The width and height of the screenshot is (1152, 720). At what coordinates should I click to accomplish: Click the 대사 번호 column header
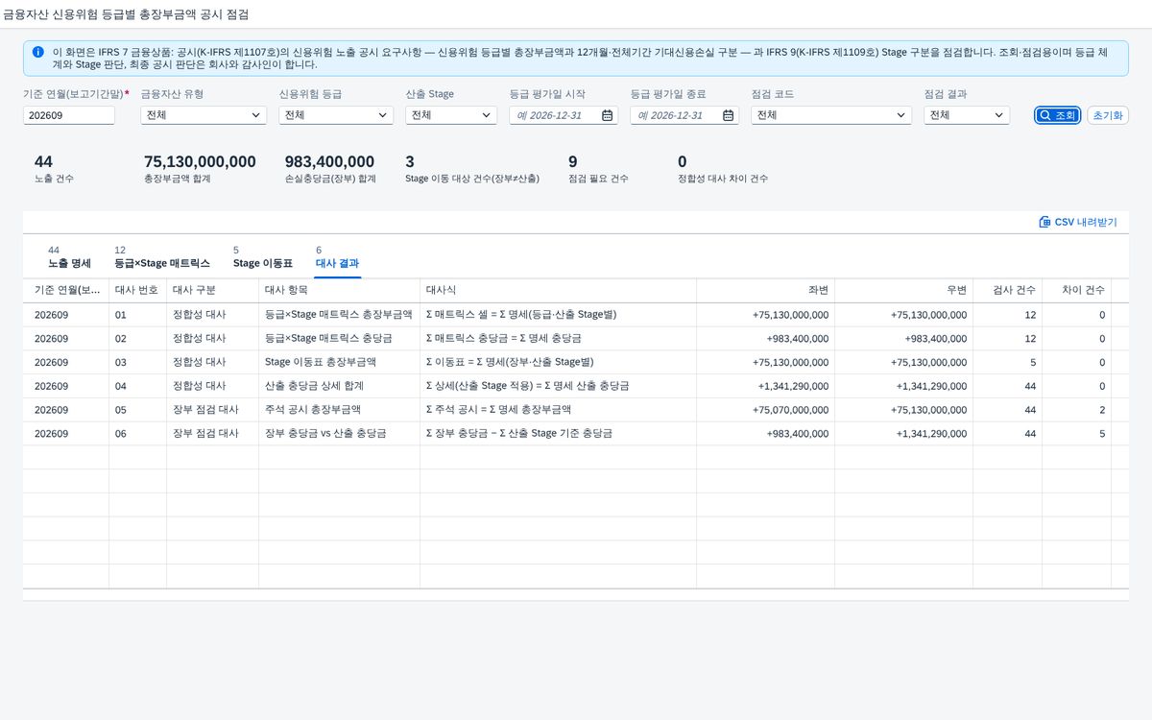coord(135,291)
